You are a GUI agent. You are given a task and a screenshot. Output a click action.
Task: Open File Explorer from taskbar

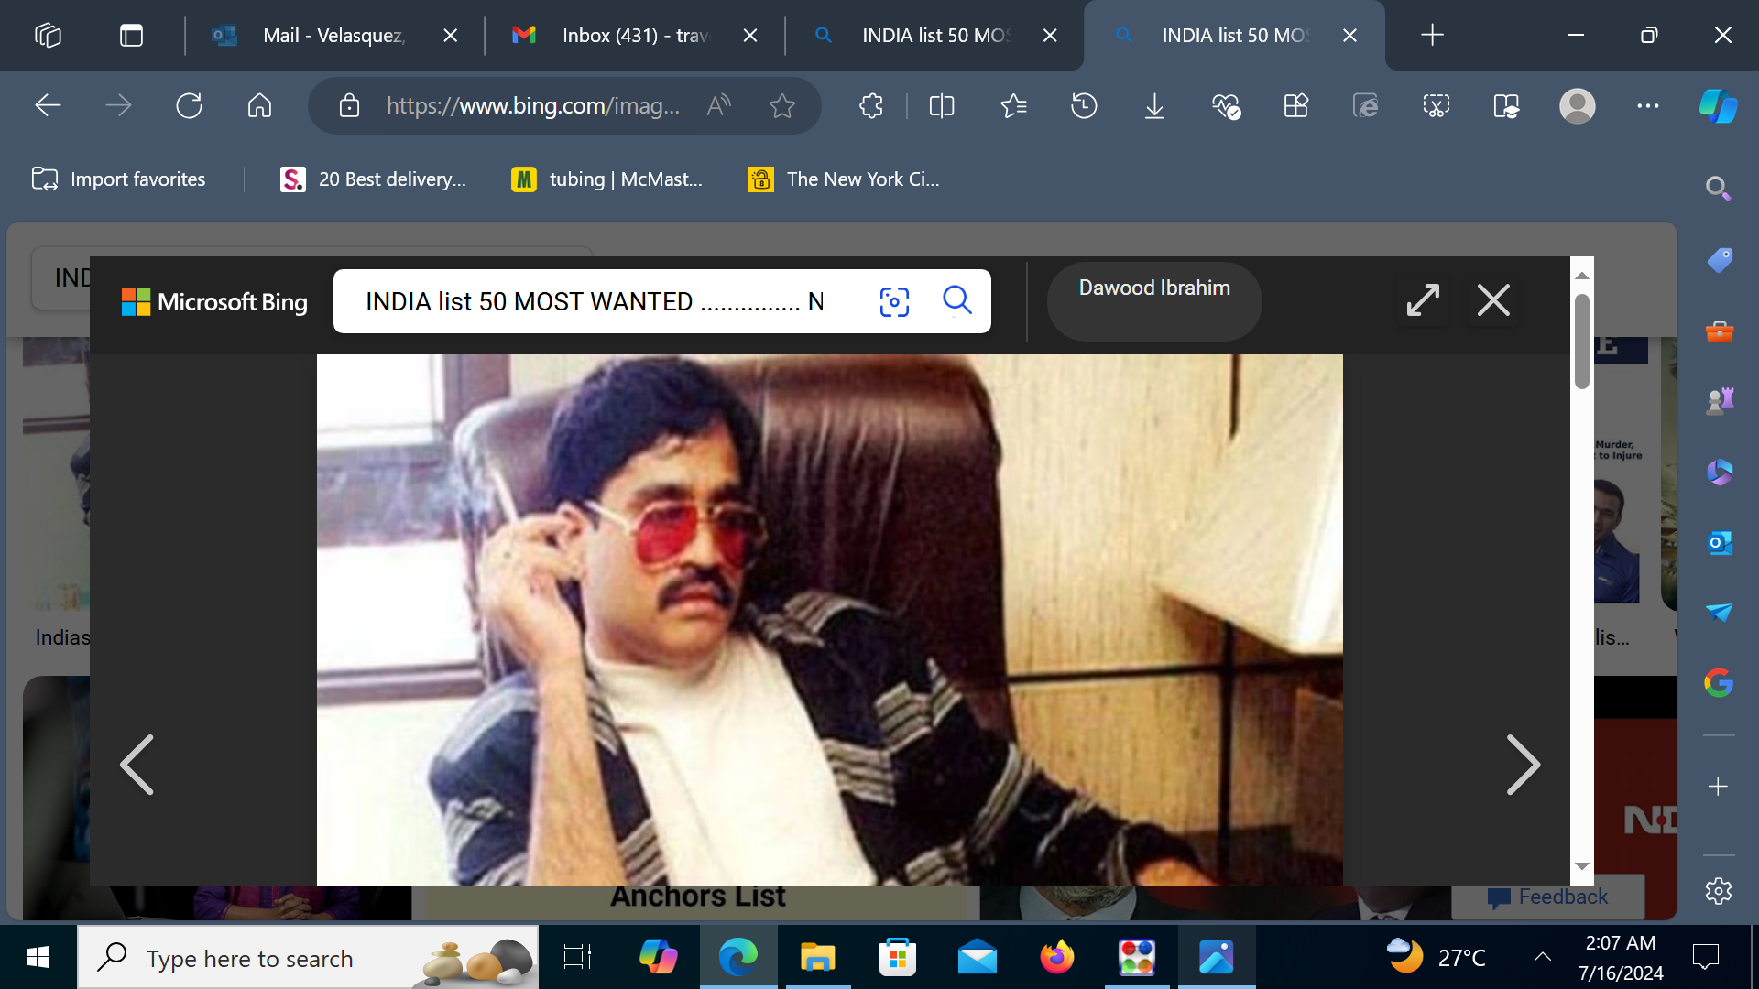(x=817, y=958)
